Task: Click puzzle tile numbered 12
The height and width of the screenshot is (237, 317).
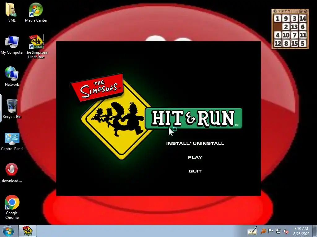Action: coord(278,44)
